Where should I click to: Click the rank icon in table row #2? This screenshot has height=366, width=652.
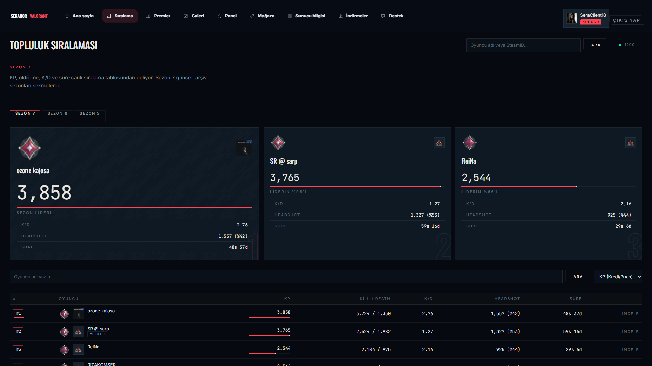click(64, 332)
